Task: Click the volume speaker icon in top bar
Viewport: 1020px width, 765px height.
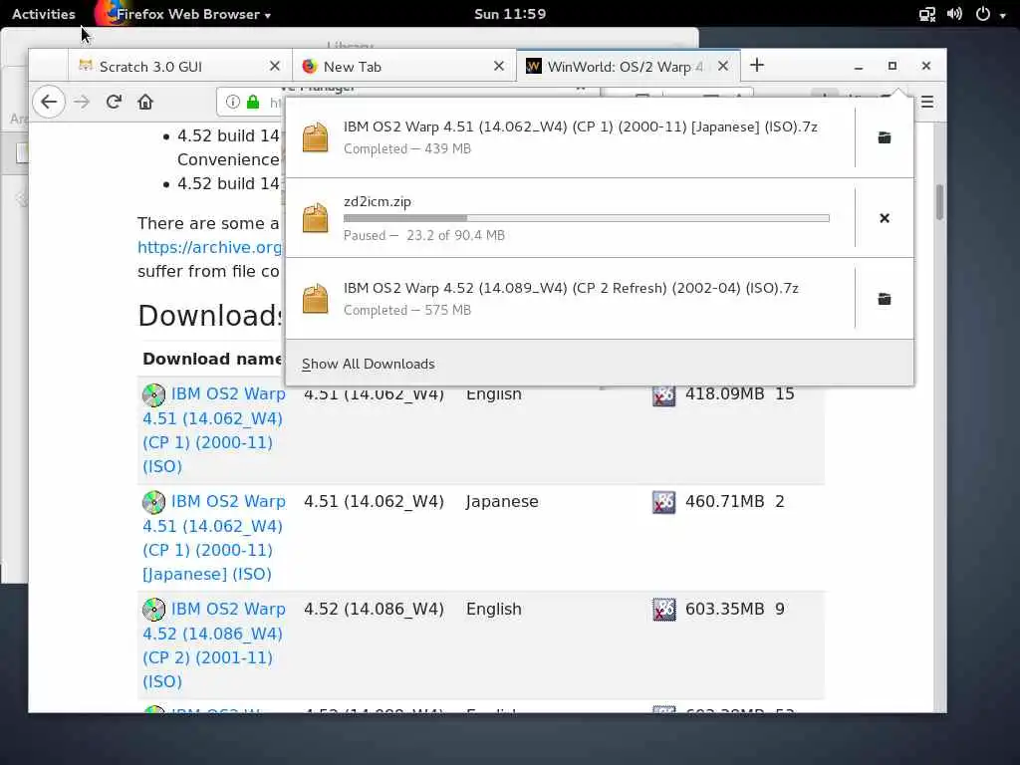Action: (954, 14)
